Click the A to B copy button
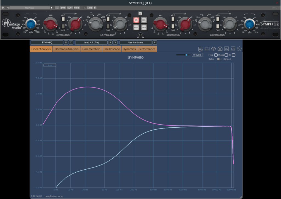 (x=90, y=8)
